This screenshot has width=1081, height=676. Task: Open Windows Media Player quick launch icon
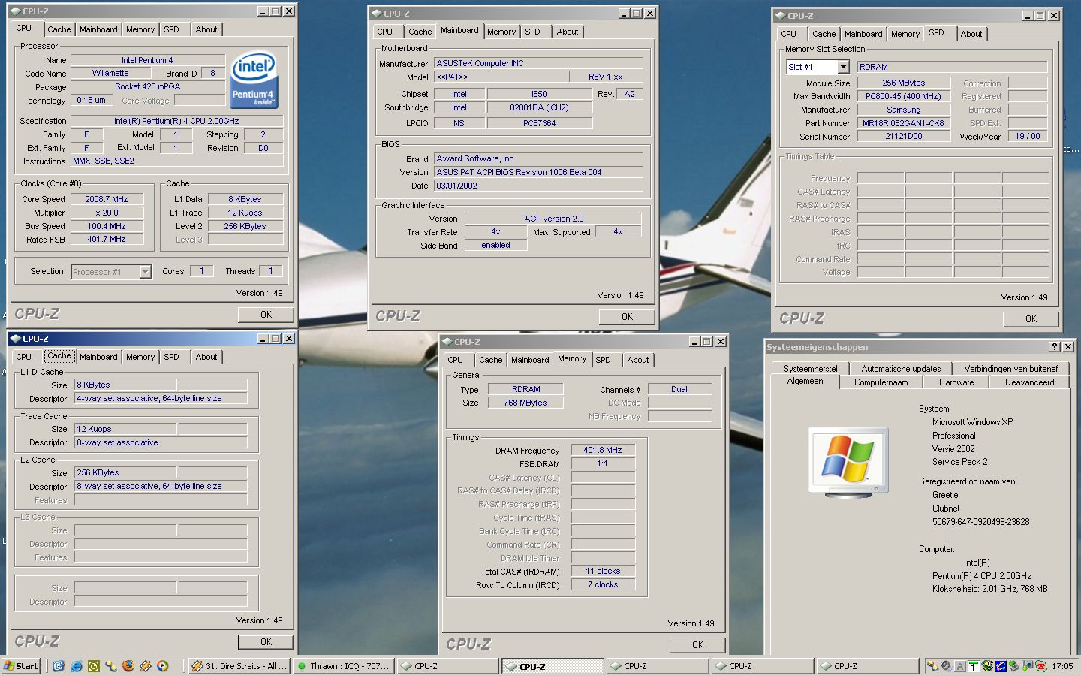click(163, 666)
